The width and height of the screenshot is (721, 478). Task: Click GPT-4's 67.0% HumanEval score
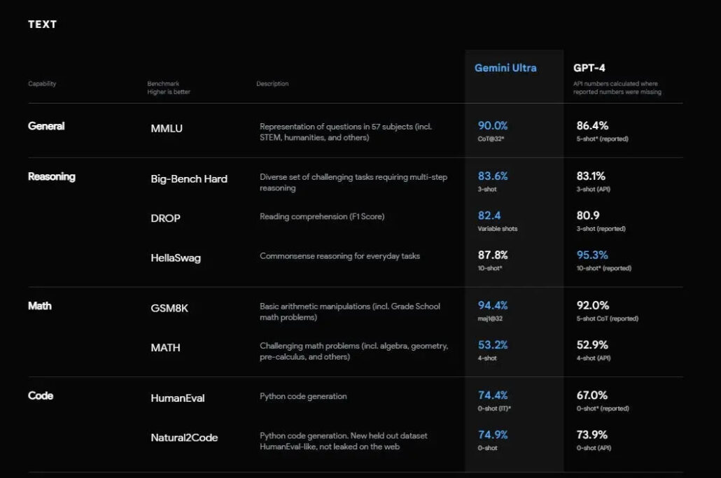[591, 395]
